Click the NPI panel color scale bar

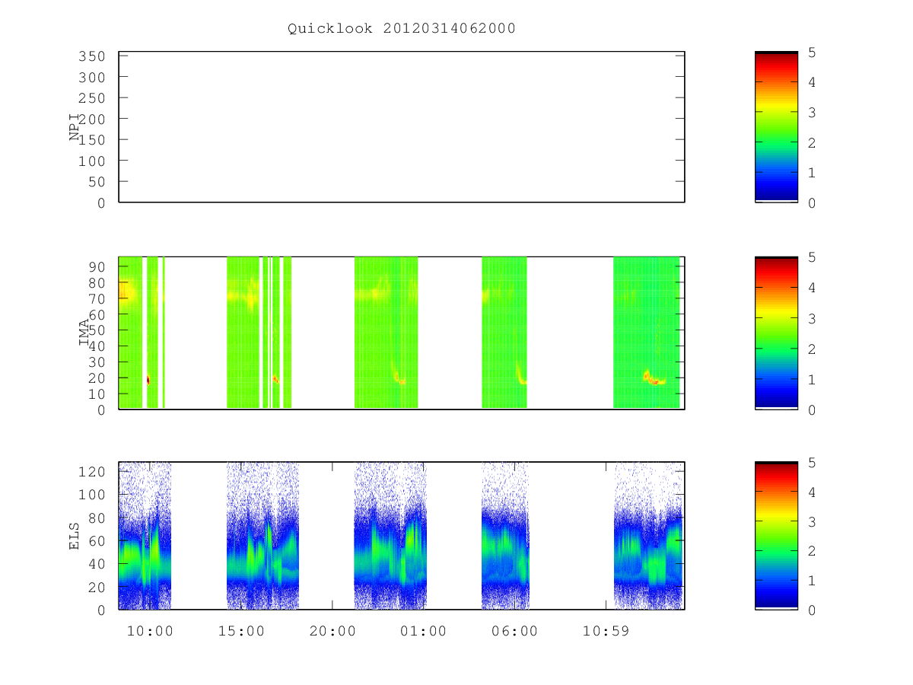(776, 127)
